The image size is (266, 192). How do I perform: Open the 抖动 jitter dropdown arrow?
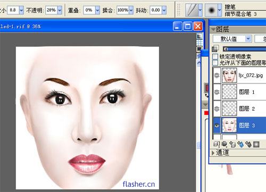pos(164,10)
